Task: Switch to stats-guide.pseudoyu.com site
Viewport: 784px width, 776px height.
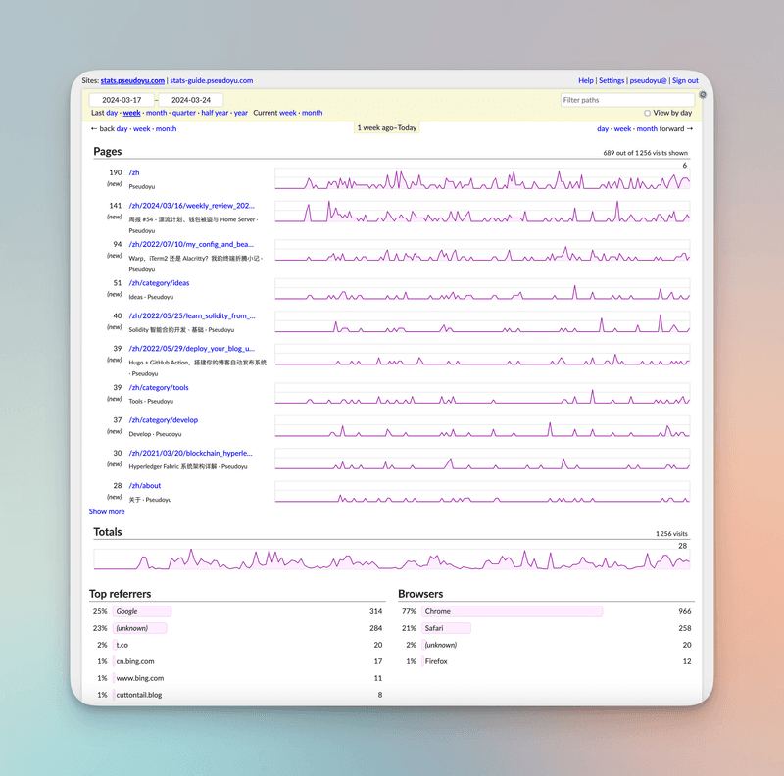Action: [x=212, y=80]
